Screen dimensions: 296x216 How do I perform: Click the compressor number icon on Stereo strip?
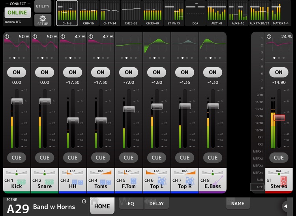(x=269, y=37)
